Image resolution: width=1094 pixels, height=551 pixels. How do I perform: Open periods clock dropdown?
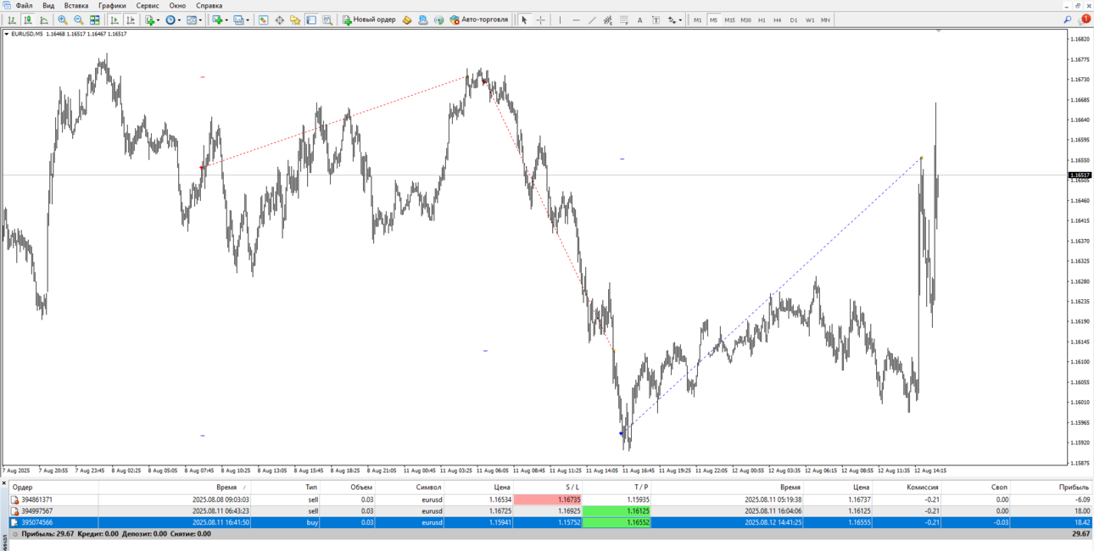[x=174, y=19]
